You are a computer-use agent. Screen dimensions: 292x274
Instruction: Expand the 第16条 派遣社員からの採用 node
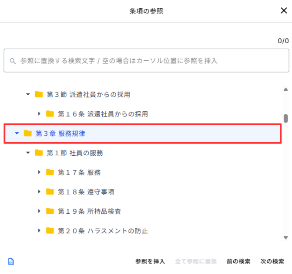[x=39, y=114]
